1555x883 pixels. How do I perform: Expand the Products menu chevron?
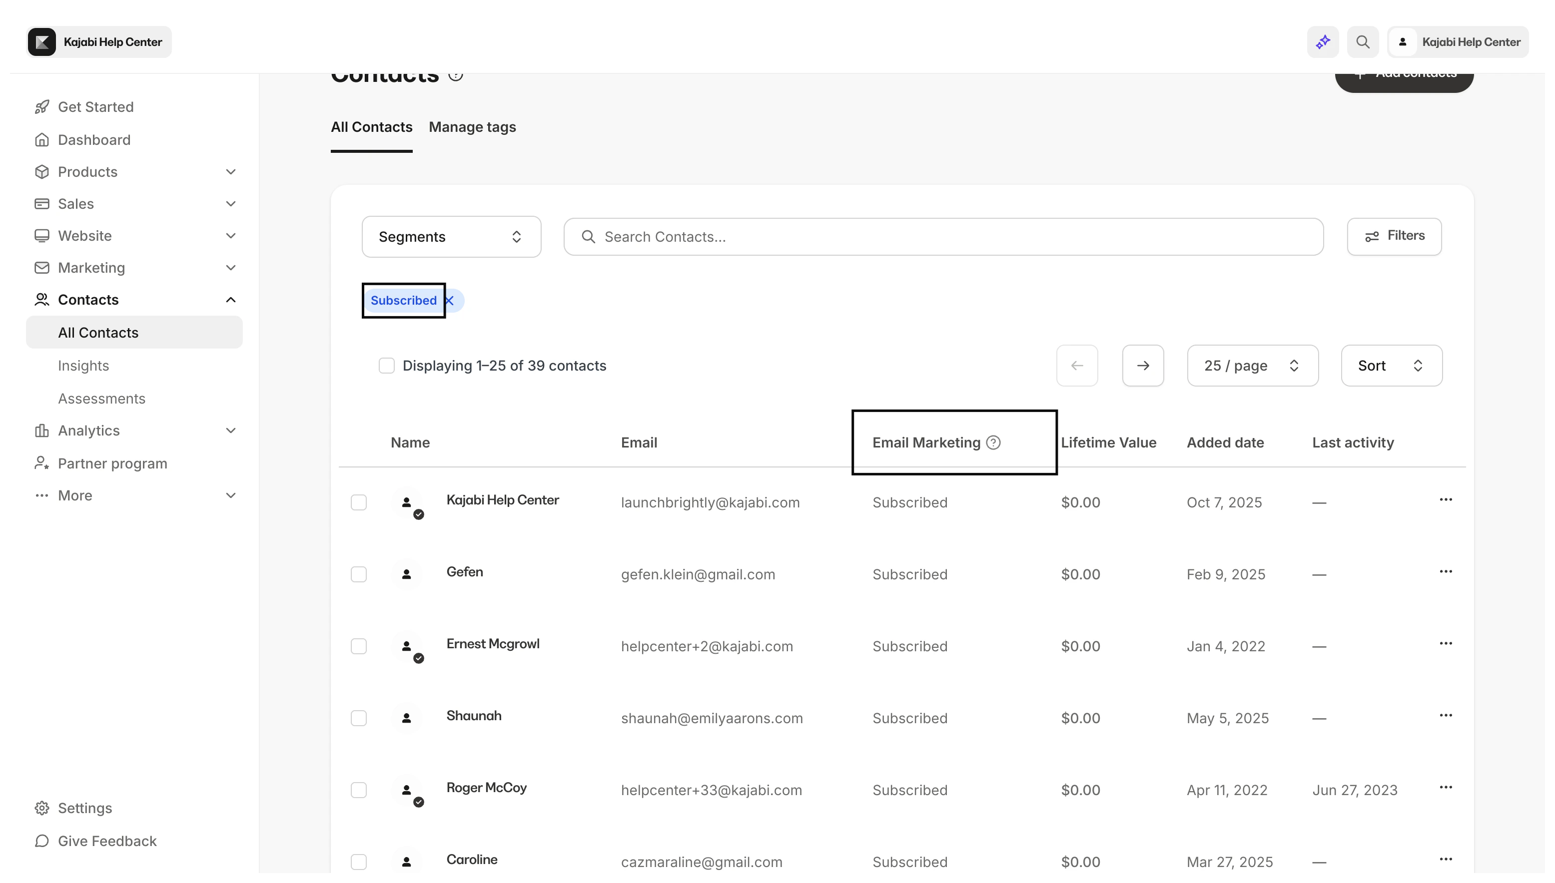230,172
